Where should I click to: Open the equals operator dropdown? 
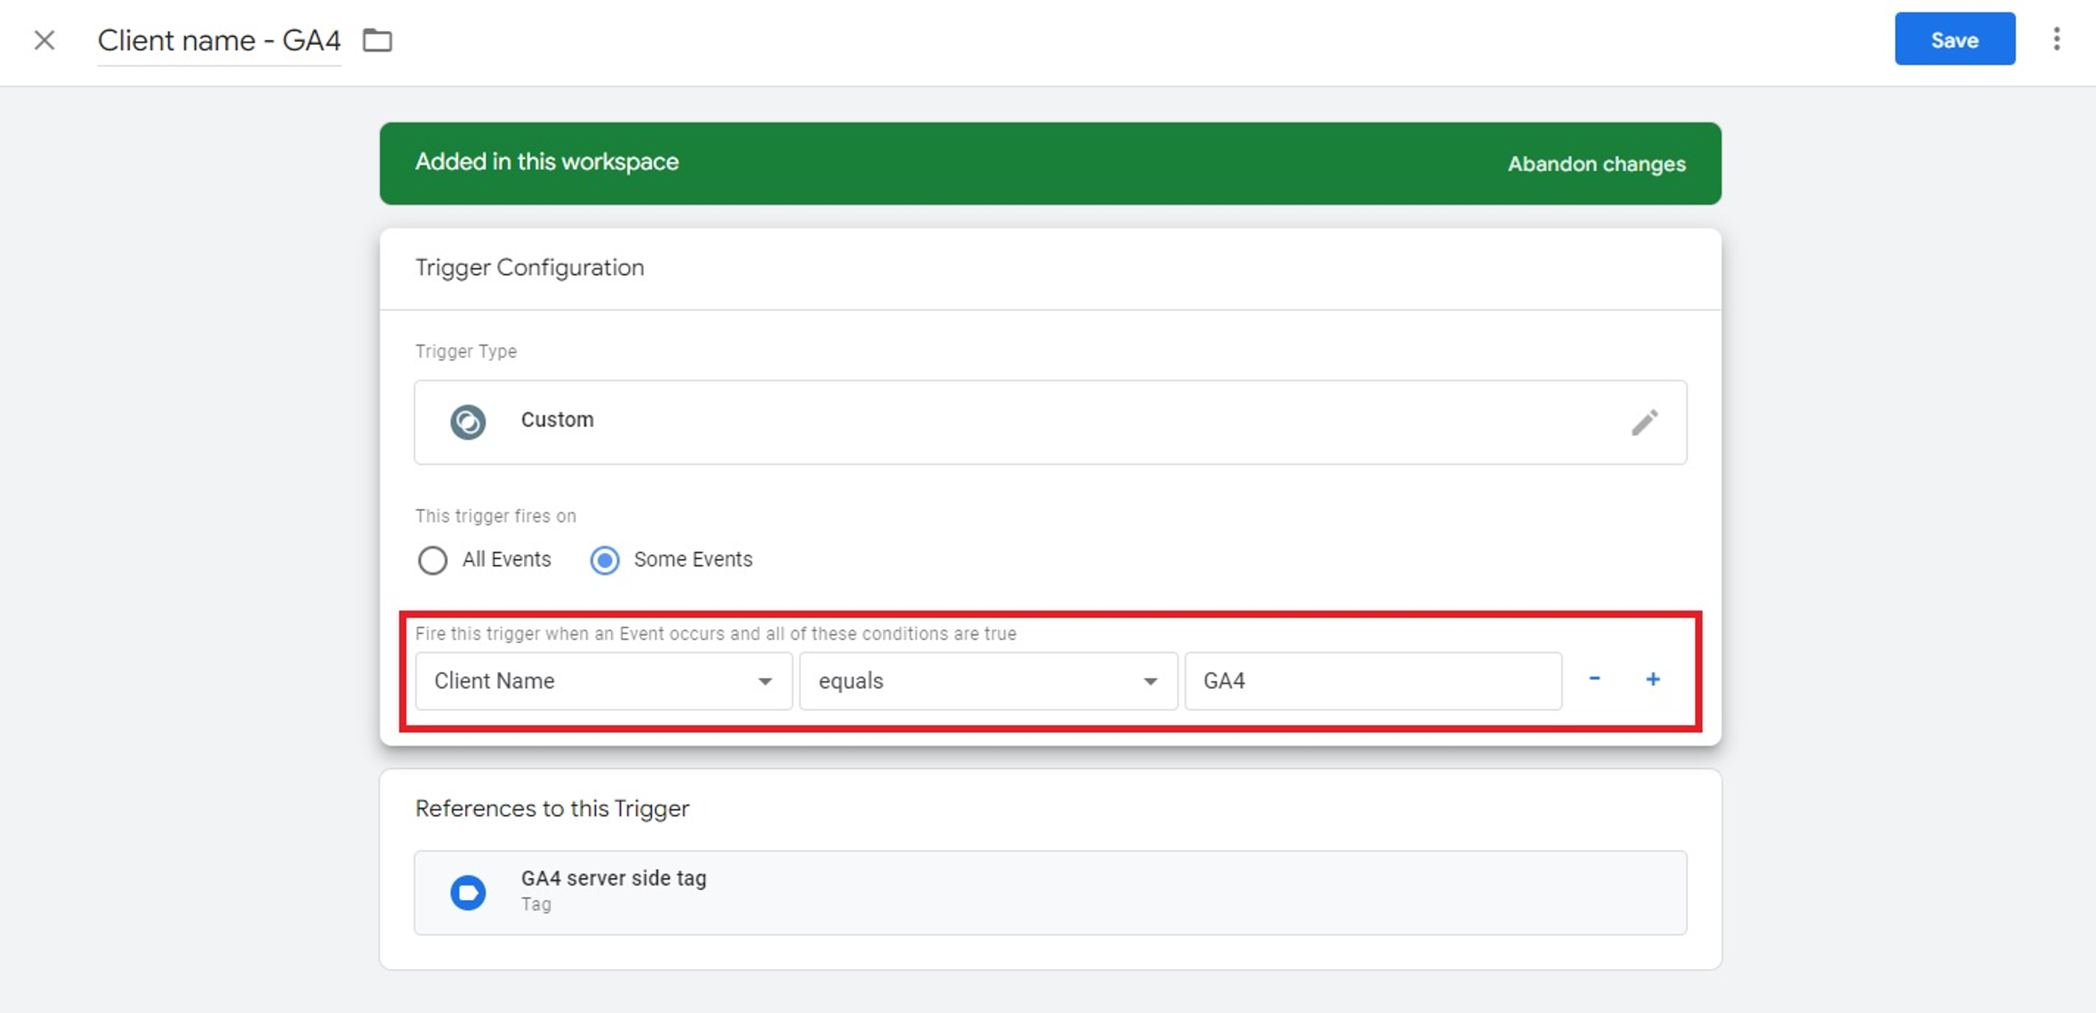coord(987,681)
